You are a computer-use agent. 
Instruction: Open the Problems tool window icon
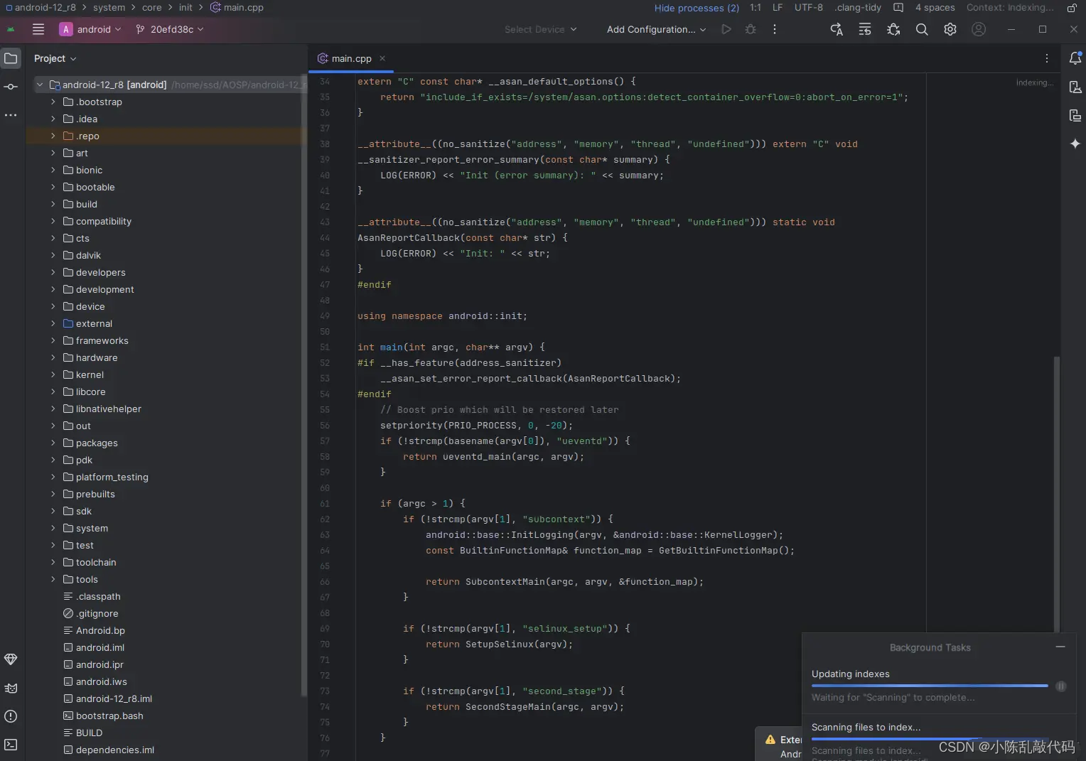click(11, 716)
